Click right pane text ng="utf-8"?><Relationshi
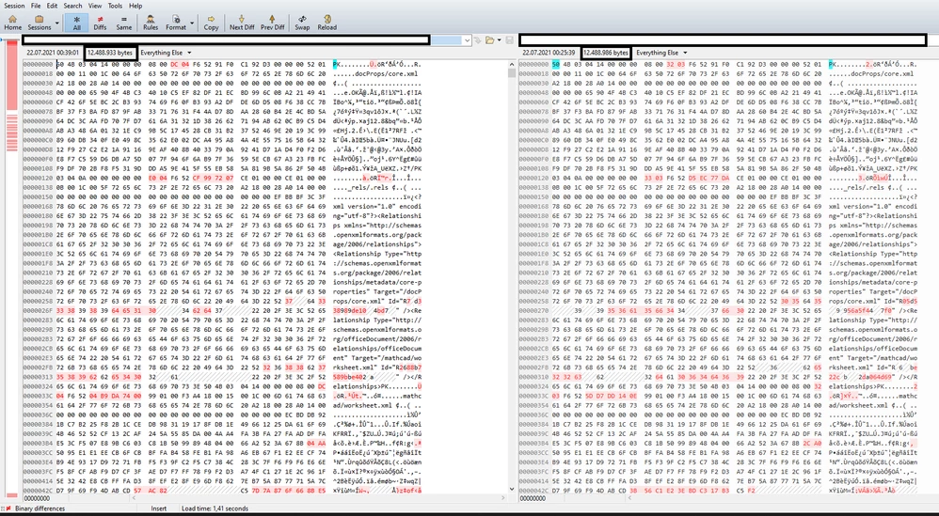Viewport: 939px width, 516px height. click(872, 216)
